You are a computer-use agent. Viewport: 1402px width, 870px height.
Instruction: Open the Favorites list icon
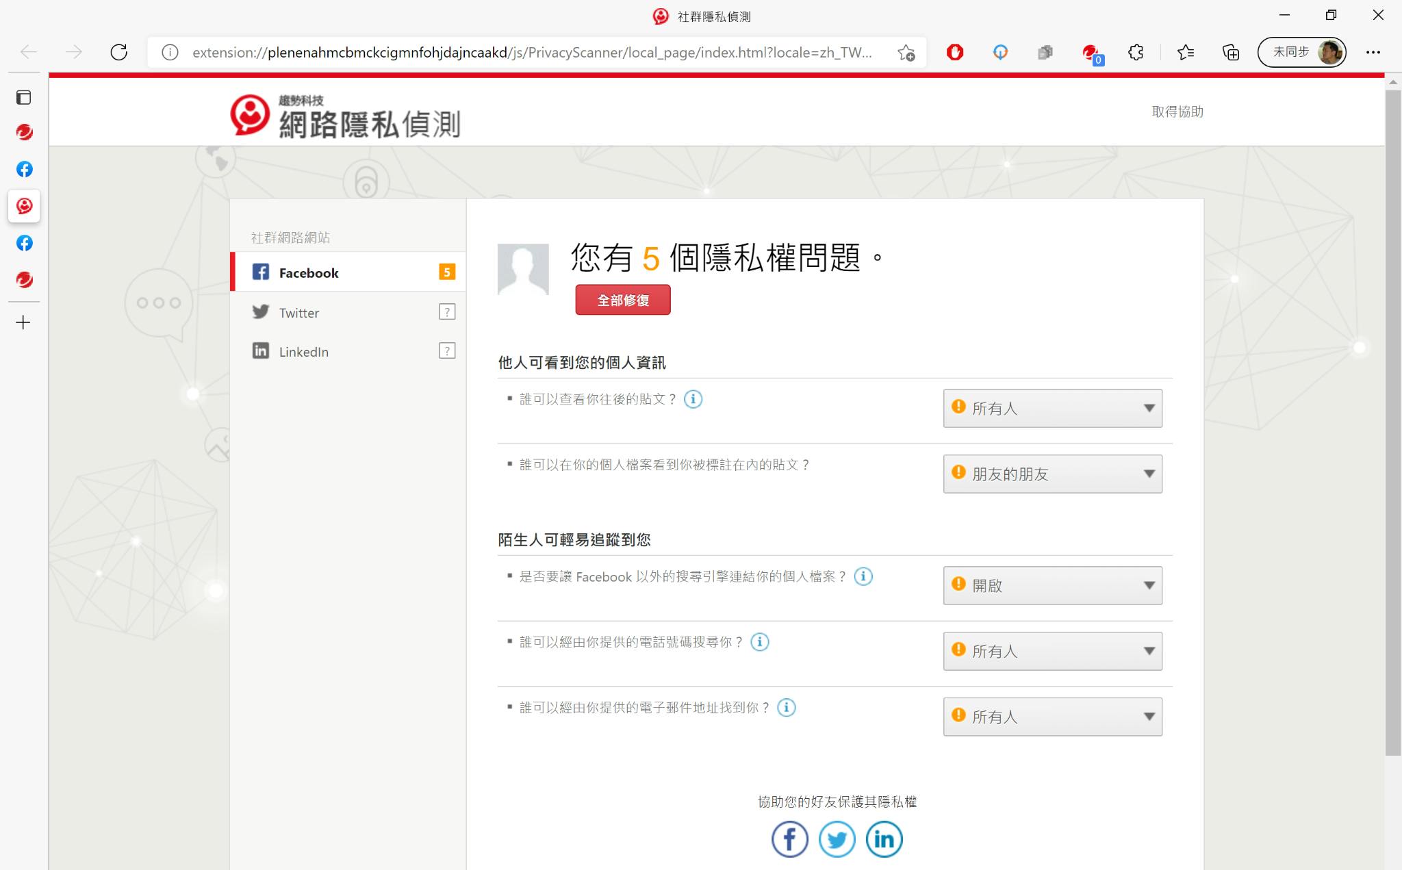(1186, 52)
